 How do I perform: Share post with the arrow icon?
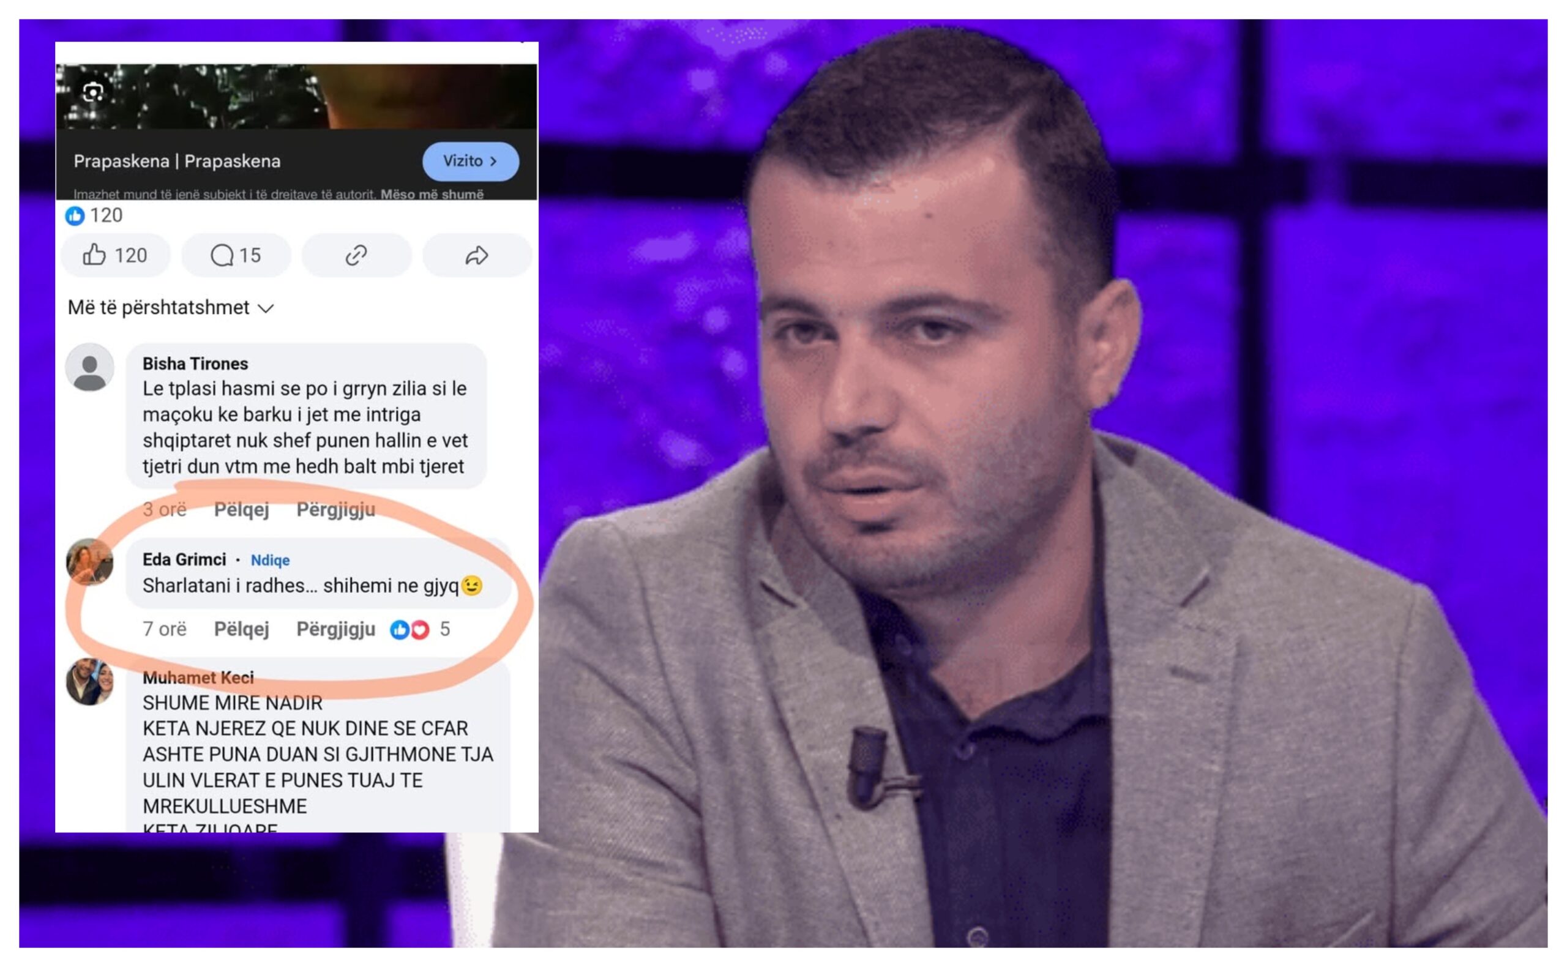(477, 255)
